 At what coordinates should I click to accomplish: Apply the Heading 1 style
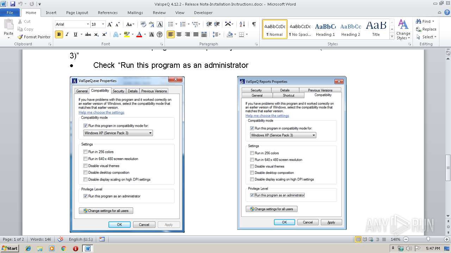pos(325,29)
